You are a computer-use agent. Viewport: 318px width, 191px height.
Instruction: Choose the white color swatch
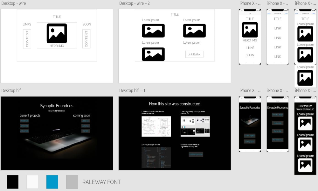pos(32,182)
